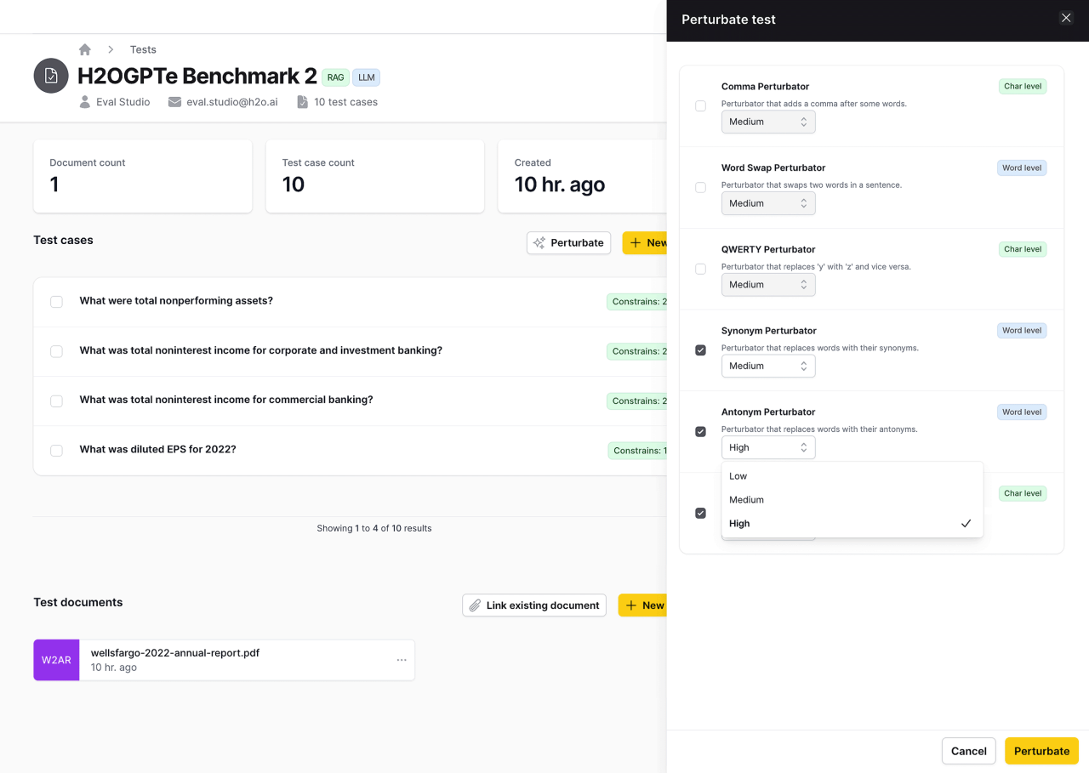Open the wellsfargo document three-dot menu
Screen dimensions: 1089x773
(402, 660)
